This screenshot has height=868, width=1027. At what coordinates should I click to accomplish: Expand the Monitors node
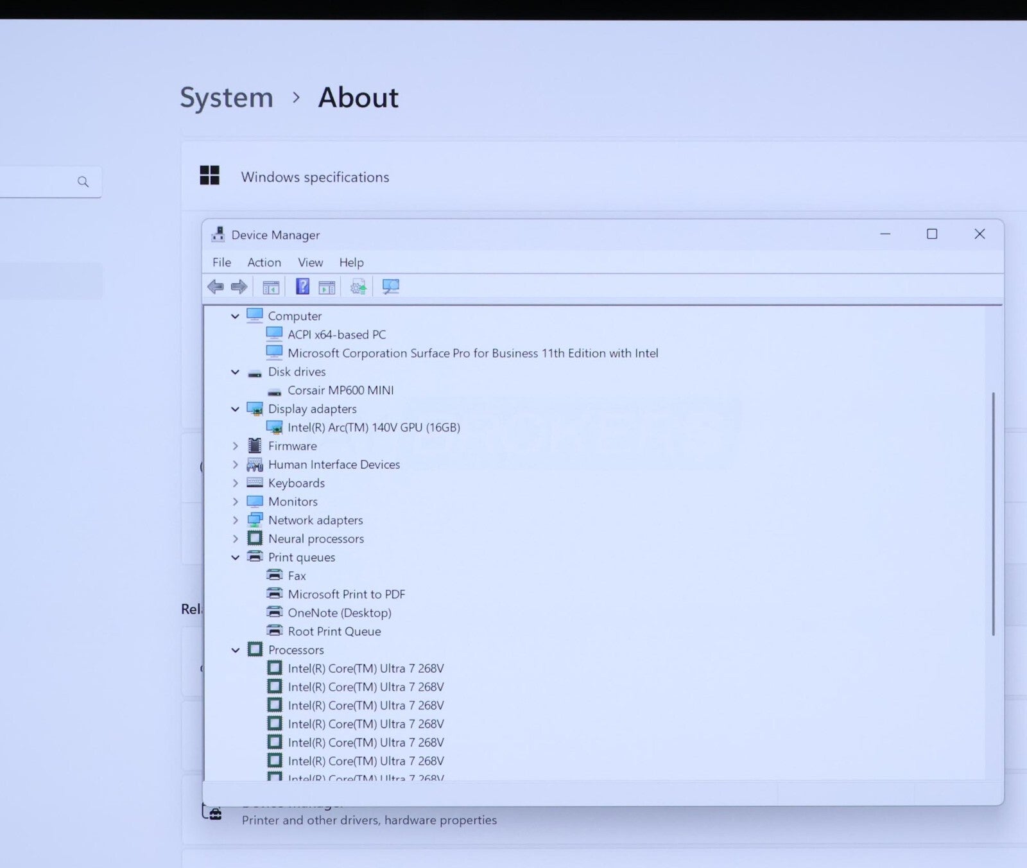click(x=235, y=501)
